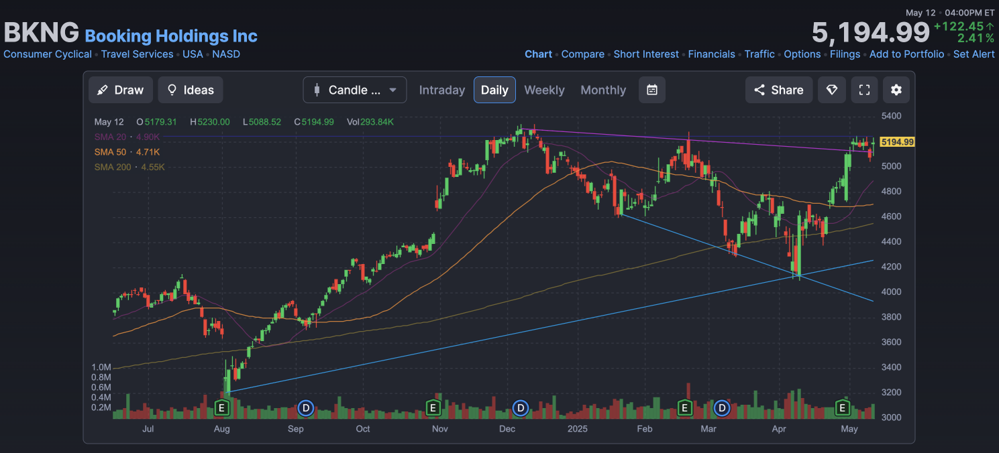Click Add to Portfolio
This screenshot has height=453, width=999.
pos(906,54)
